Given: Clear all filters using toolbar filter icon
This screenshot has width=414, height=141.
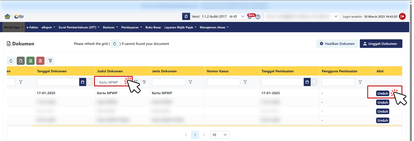Looking at the screenshot, I should pos(50,61).
